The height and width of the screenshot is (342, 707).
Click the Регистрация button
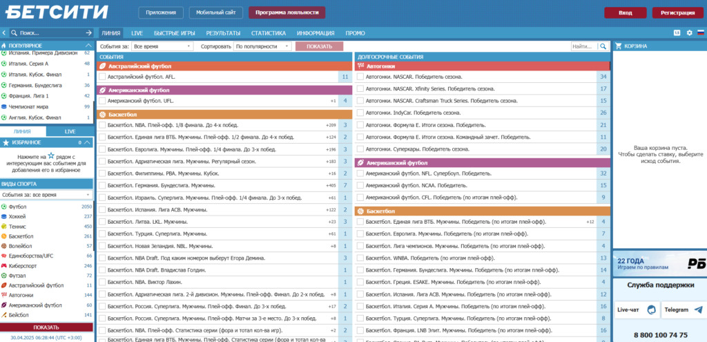tap(678, 12)
